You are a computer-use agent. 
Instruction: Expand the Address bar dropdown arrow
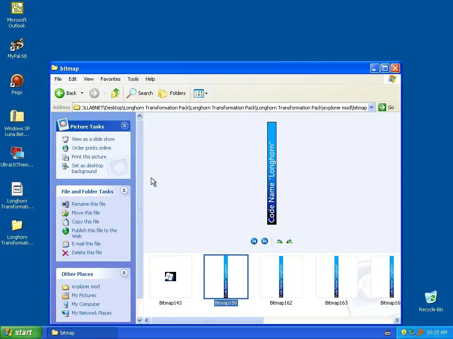pos(372,108)
